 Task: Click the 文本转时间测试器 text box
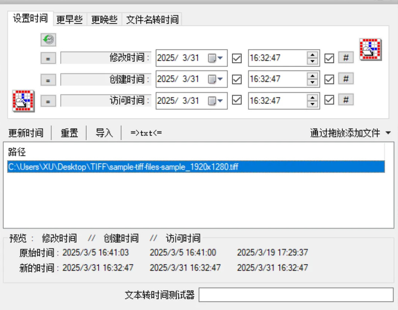(296, 294)
